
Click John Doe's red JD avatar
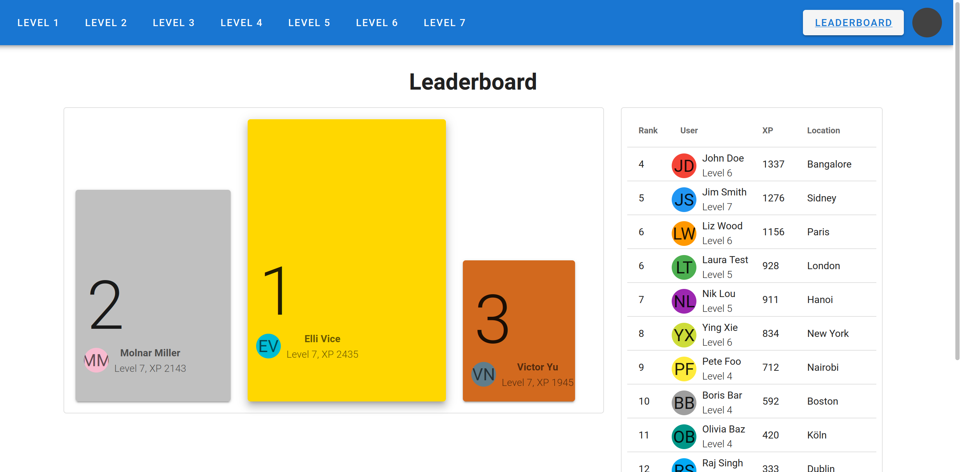pyautogui.click(x=683, y=165)
